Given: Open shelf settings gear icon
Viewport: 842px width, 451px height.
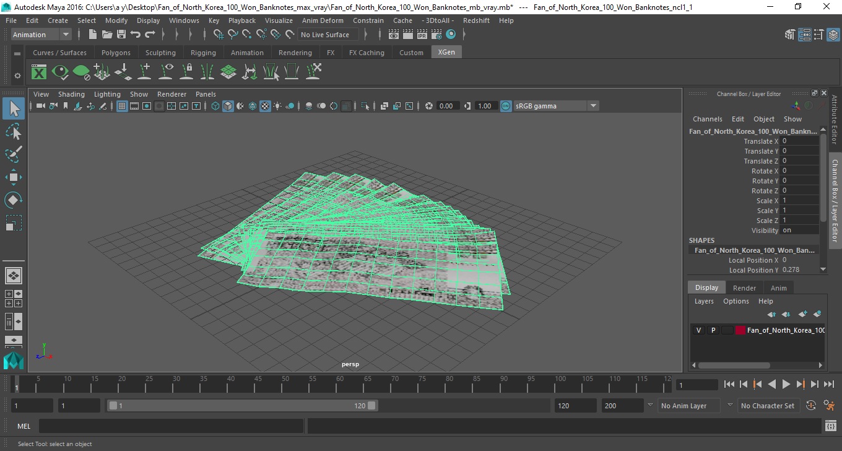Looking at the screenshot, I should 17,76.
